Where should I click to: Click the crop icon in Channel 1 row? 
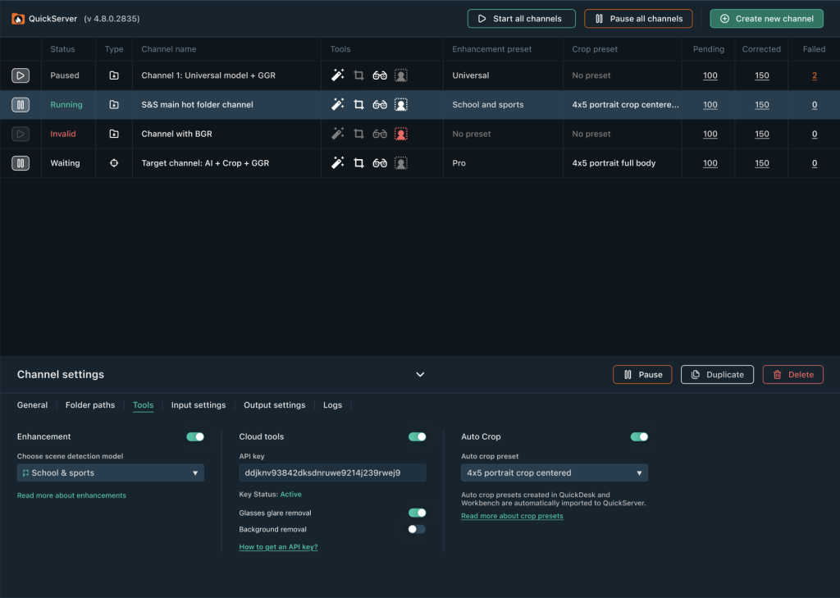tap(359, 75)
